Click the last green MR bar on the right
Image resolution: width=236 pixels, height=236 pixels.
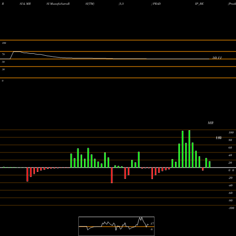(210, 164)
